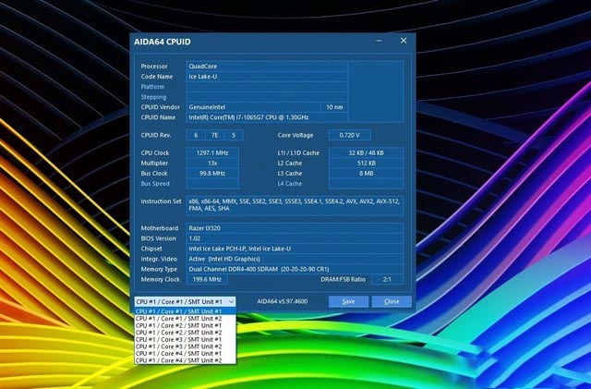Click the AIDA64 CPUID title bar text
Image resolution: width=591 pixels, height=389 pixels.
(x=163, y=42)
